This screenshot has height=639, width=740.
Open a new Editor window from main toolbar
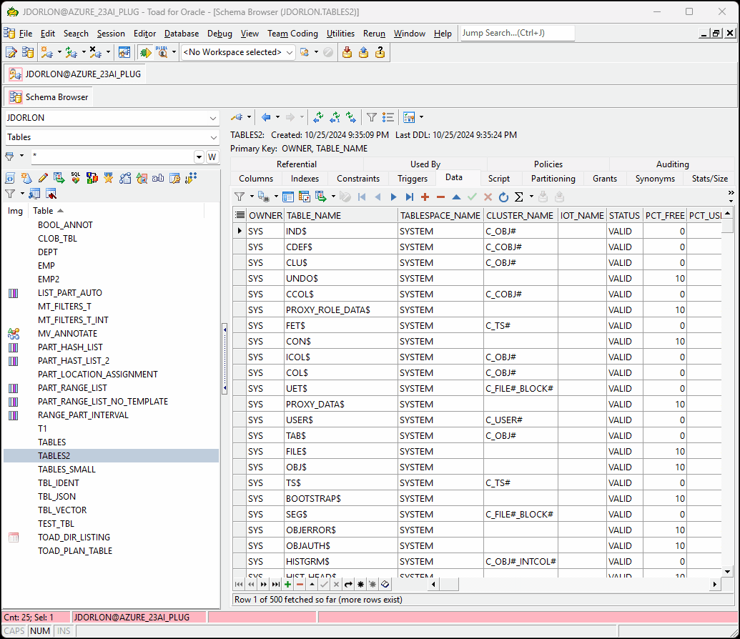(11, 52)
